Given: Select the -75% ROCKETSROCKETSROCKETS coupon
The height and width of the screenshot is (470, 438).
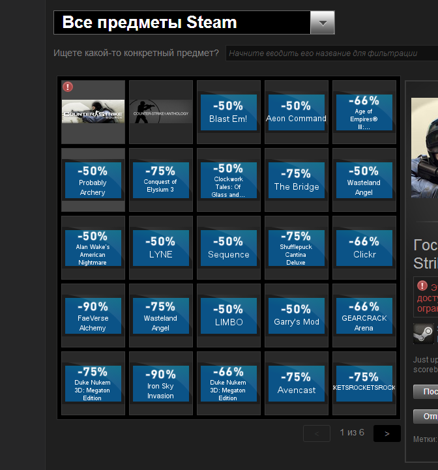Looking at the screenshot, I should [x=364, y=383].
